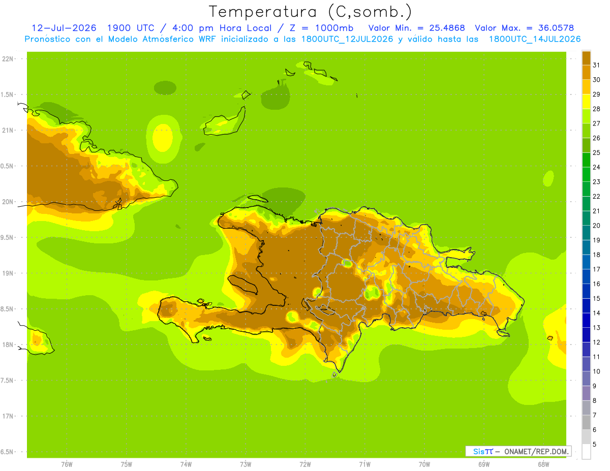Click the title "Temperatura (C,somb.)"
This screenshot has height=471, width=610.
pyautogui.click(x=310, y=11)
